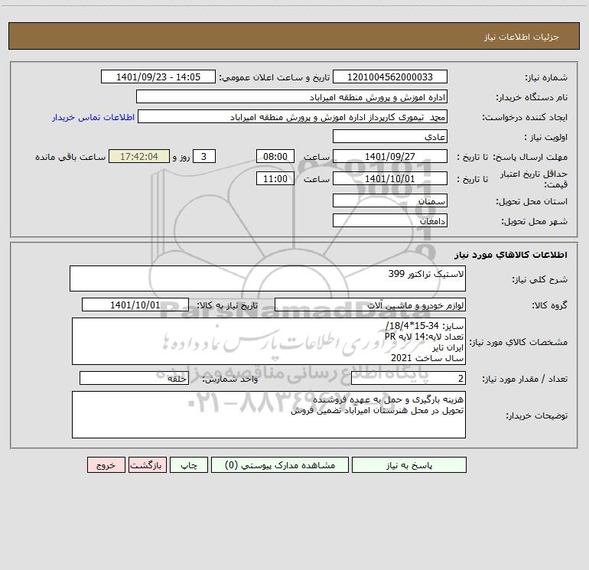Viewport: 589px width, 570px height.
Task: Select the شماره نیاز field 1201004562000033
Action: point(390,77)
